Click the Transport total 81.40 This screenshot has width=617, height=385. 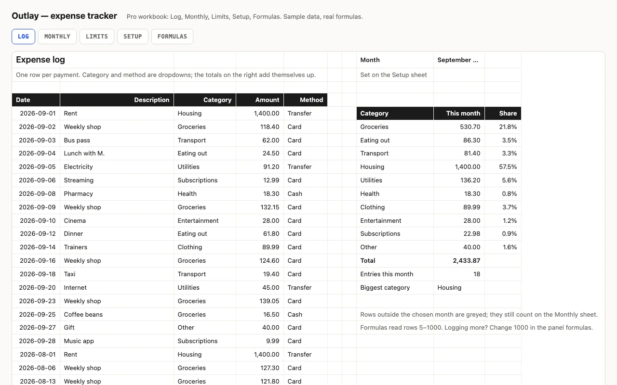point(459,154)
